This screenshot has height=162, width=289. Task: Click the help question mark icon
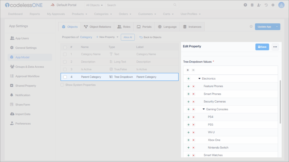[245, 5]
